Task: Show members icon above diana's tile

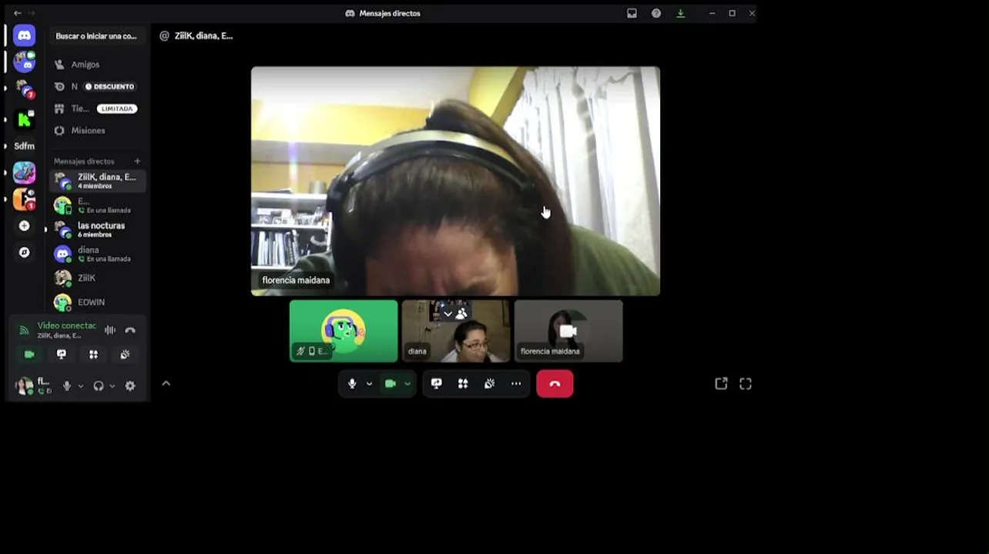Action: tap(461, 313)
